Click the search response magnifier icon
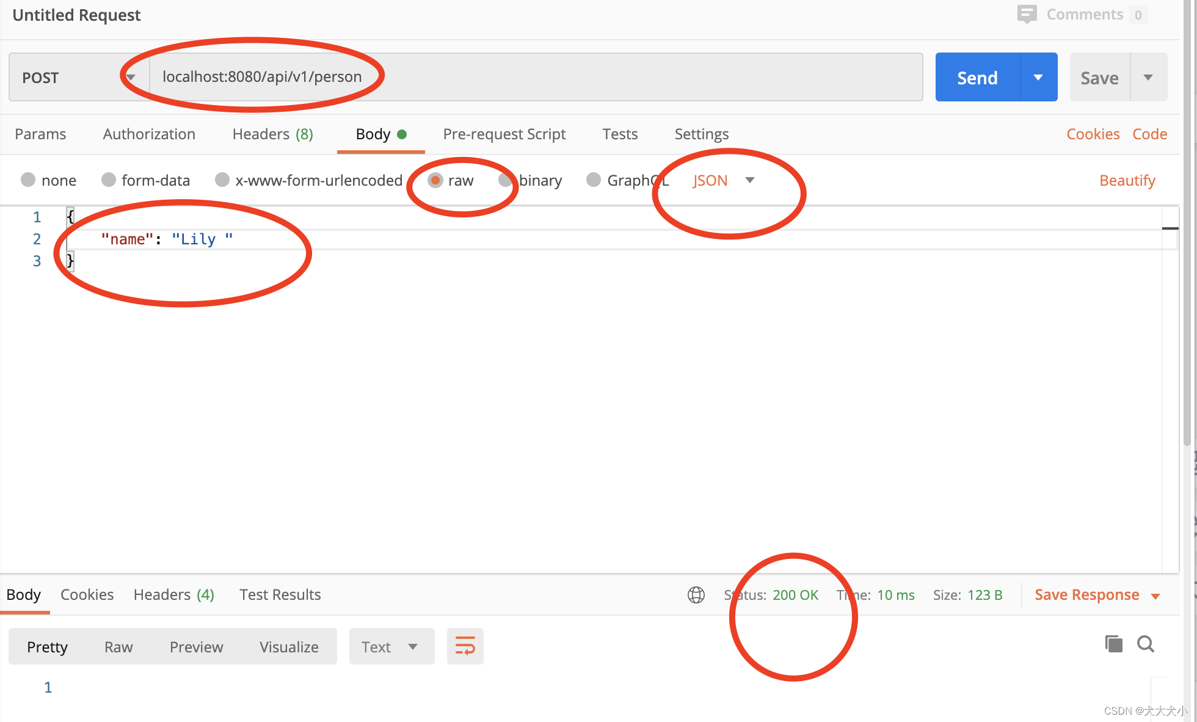 pyautogui.click(x=1145, y=644)
